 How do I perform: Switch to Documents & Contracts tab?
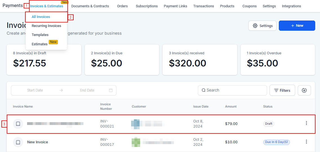click(90, 6)
